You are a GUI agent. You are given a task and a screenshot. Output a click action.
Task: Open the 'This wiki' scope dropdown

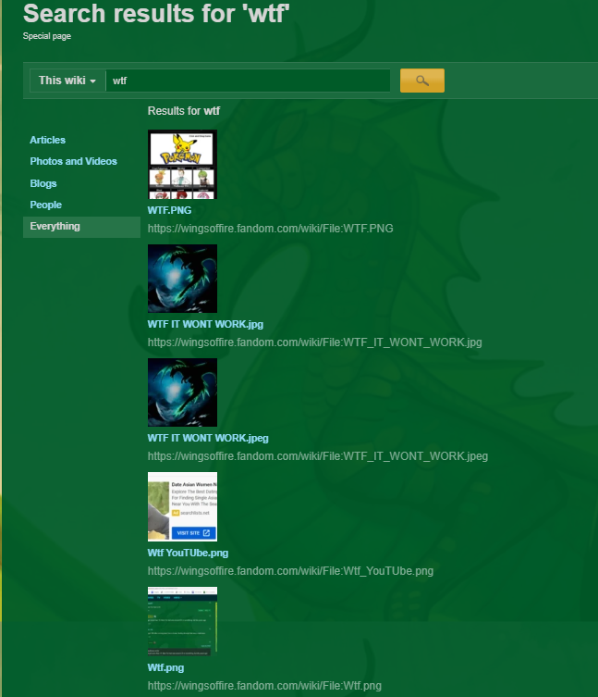coord(67,81)
